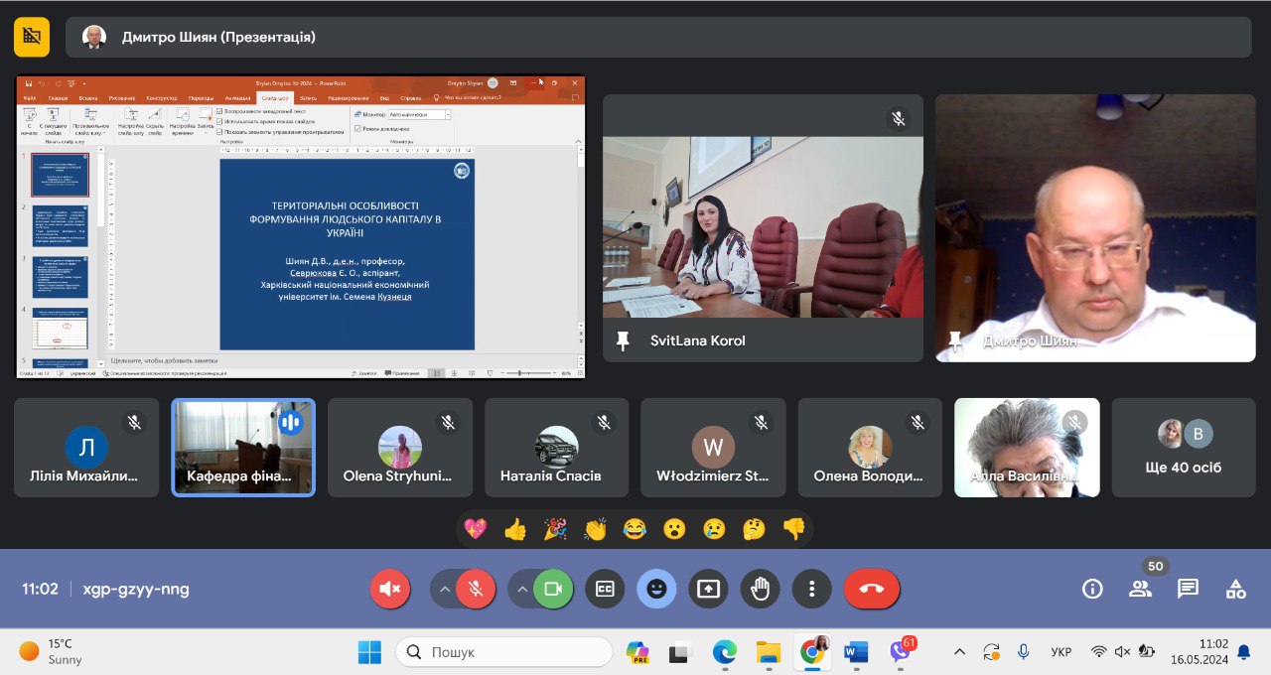
Task: Expand microphone settings chevron
Action: point(445,589)
